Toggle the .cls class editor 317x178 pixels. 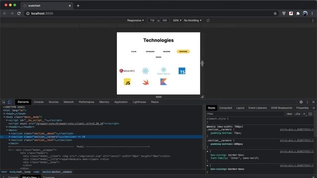coord(297,114)
